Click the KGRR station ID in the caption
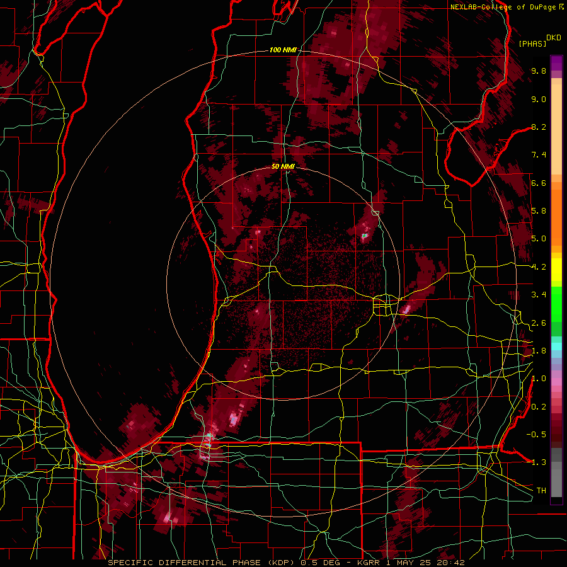Screen dimensions: 567x567 (x=369, y=563)
